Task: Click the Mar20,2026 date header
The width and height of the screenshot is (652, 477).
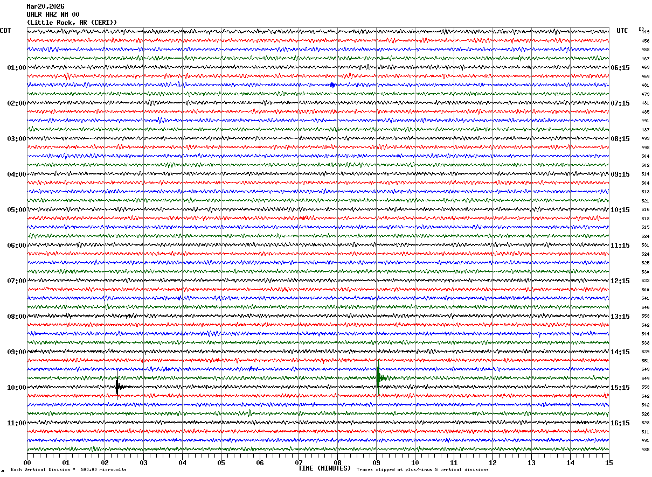Action: [45, 6]
